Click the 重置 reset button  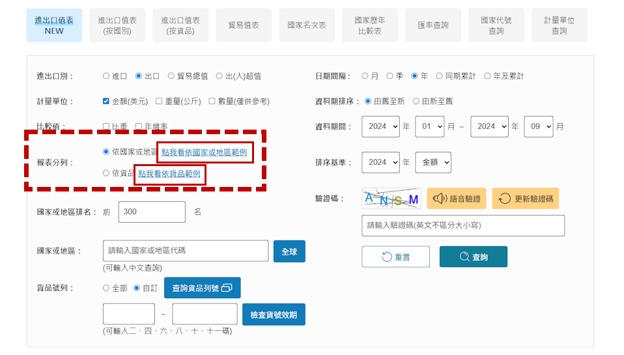tap(395, 257)
